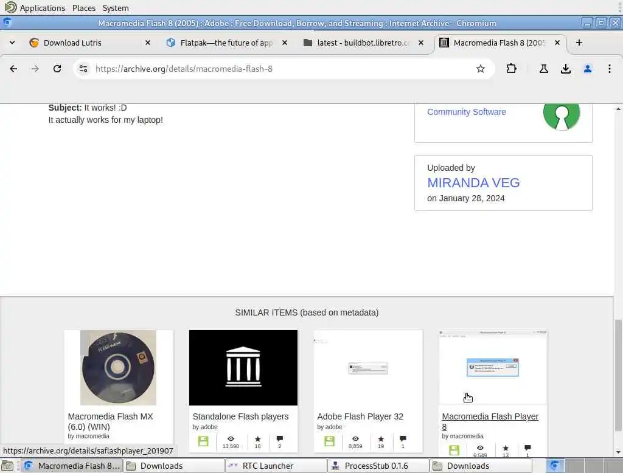Click the SIMILAR ITEMS heading text
This screenshot has width=623, height=473.
click(x=307, y=312)
